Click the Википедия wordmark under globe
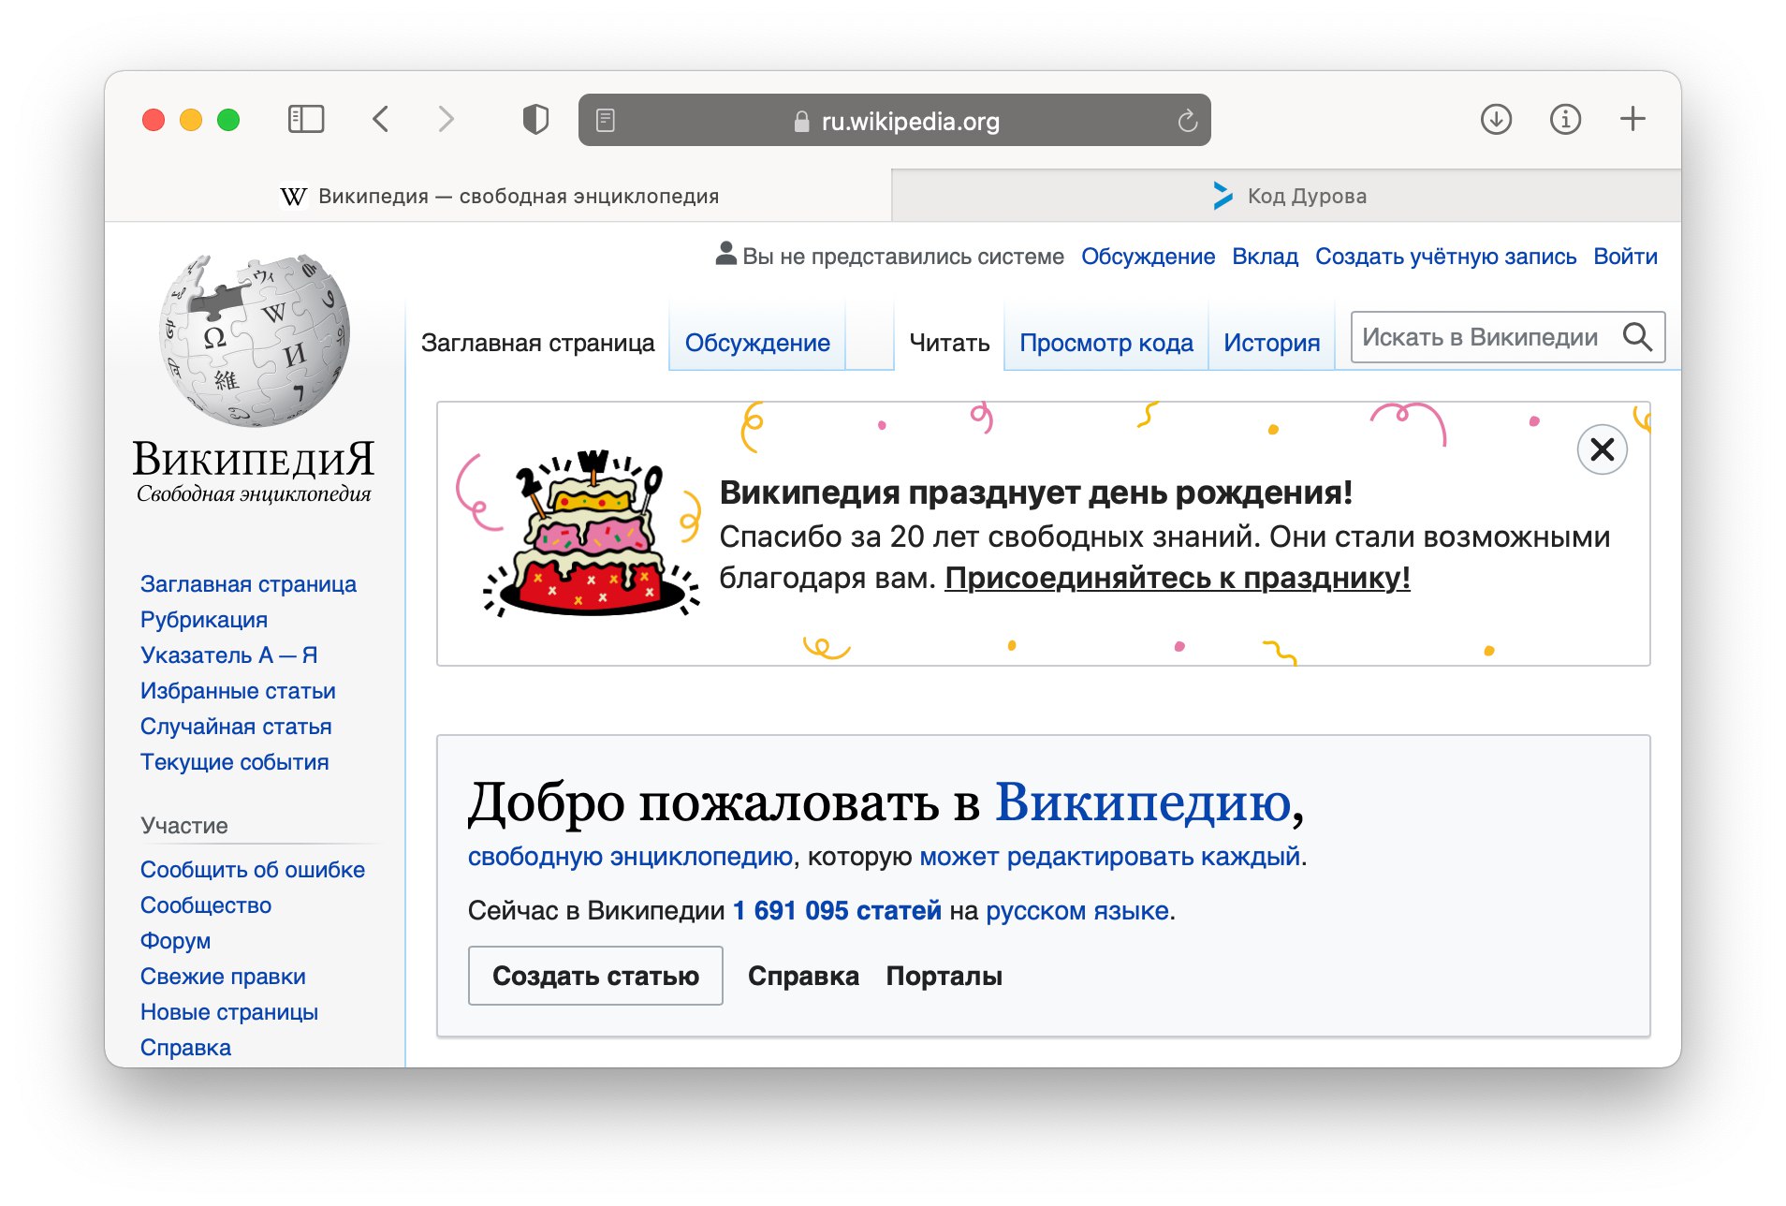The width and height of the screenshot is (1786, 1206). [x=254, y=459]
